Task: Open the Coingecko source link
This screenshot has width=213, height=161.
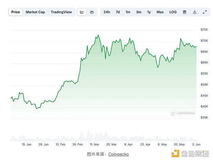Action: pos(119,154)
